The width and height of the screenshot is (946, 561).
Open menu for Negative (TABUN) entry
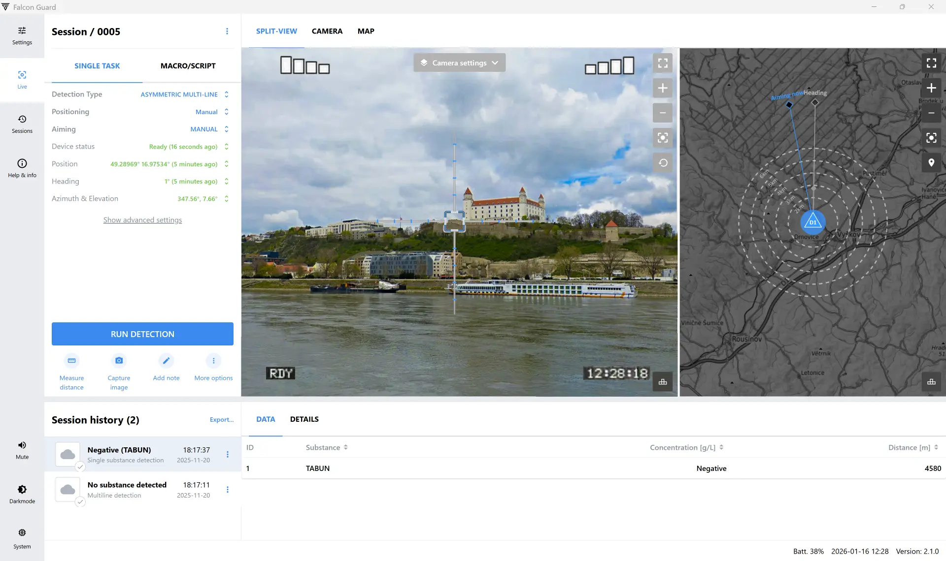pyautogui.click(x=228, y=455)
